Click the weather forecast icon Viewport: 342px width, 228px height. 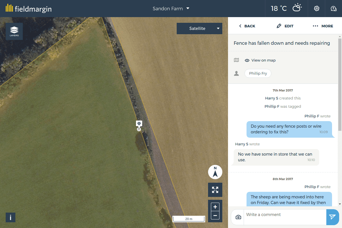click(x=297, y=8)
